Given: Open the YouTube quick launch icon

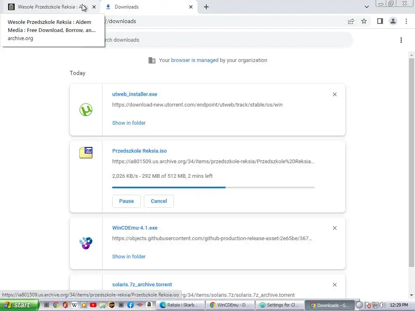Looking at the screenshot, I should (93, 305).
